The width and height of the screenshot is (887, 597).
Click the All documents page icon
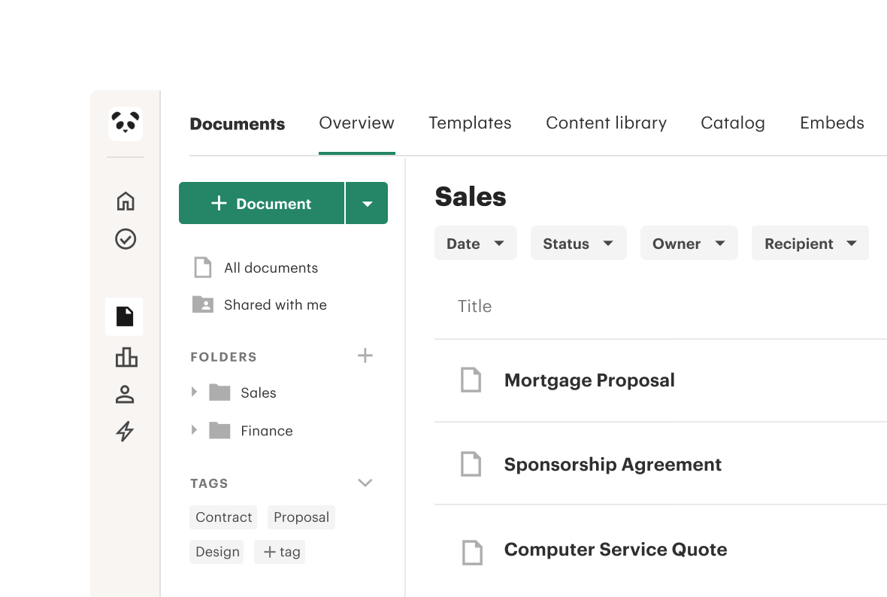pyautogui.click(x=202, y=267)
